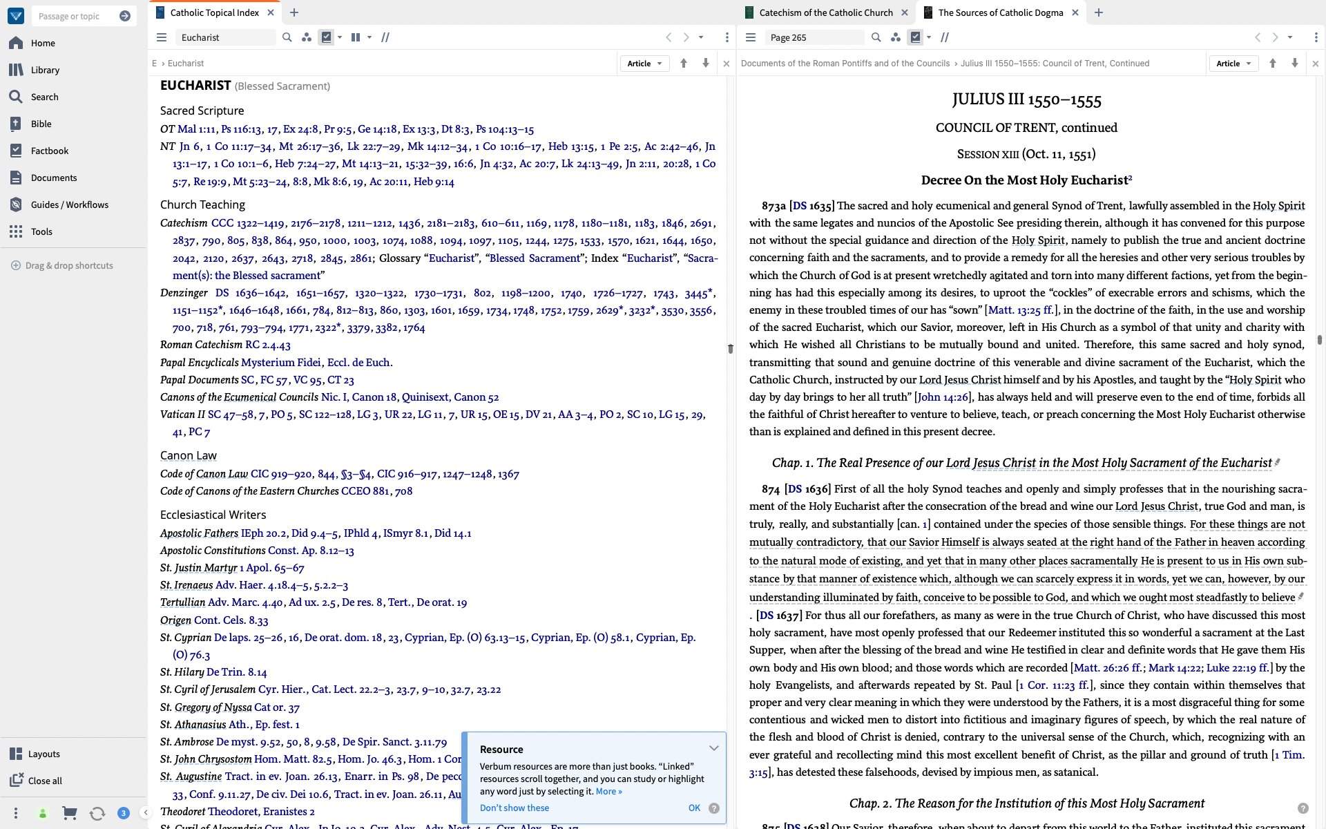Open the Catholic Topical Index contents menu

click(x=162, y=37)
